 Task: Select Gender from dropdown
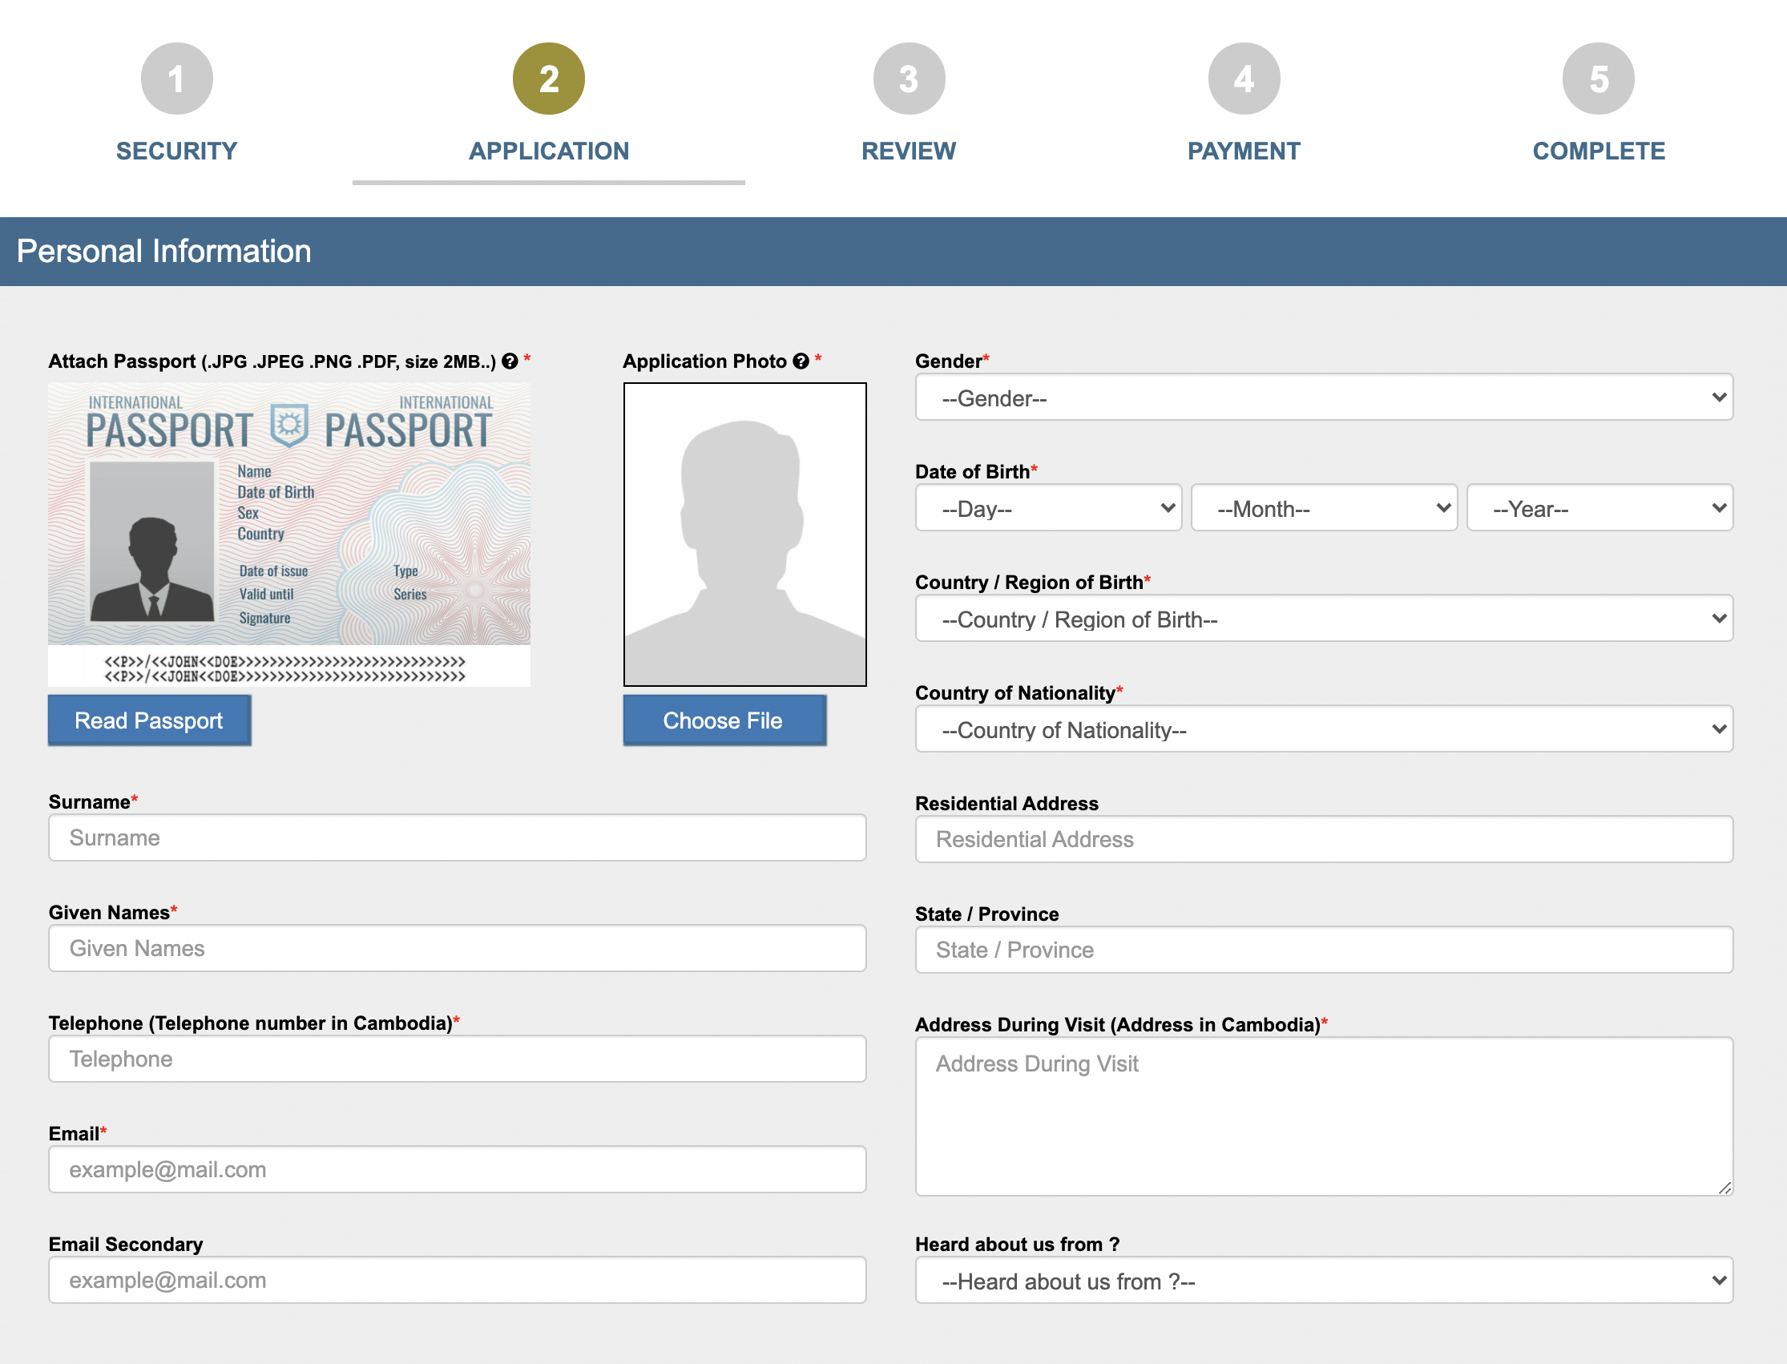click(x=1324, y=398)
